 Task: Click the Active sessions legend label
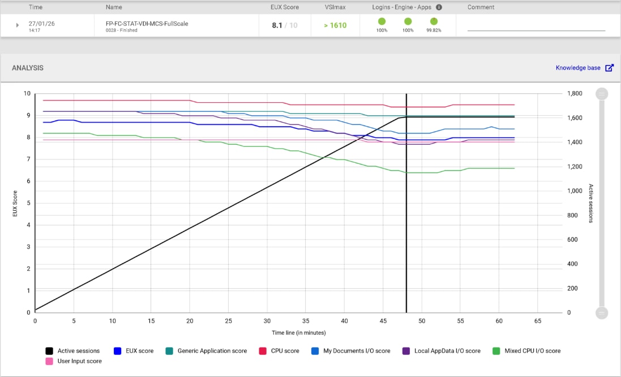[79, 351]
